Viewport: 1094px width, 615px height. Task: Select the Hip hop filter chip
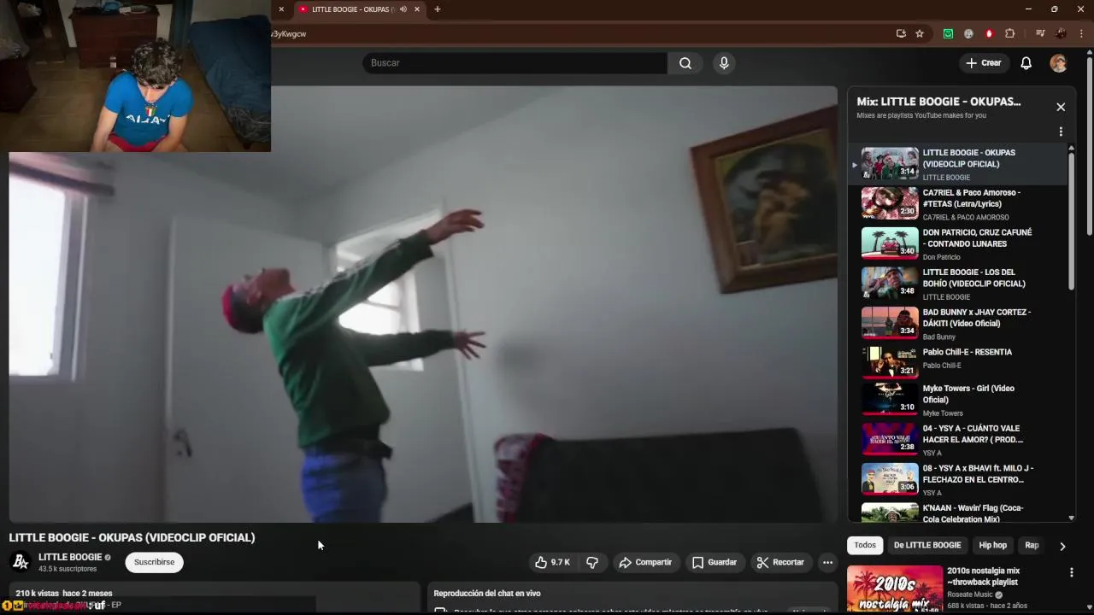point(993,545)
